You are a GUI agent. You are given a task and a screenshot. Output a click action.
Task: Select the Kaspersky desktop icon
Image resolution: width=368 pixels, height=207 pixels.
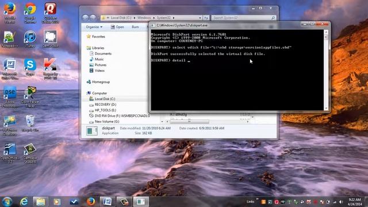[x=50, y=69]
